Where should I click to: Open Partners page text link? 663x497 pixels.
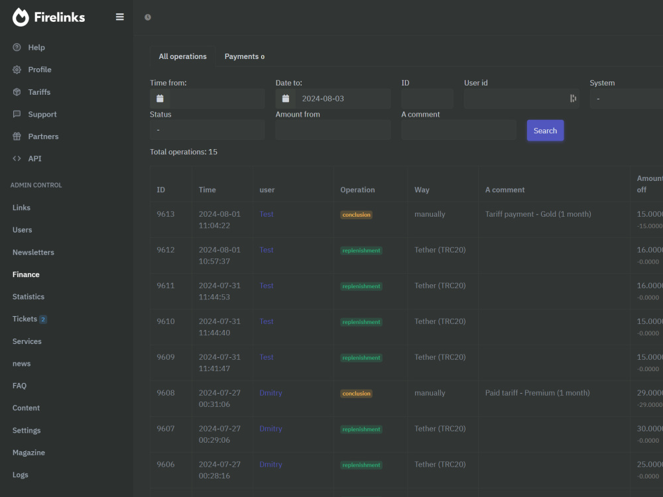point(43,137)
